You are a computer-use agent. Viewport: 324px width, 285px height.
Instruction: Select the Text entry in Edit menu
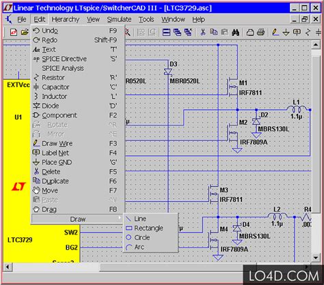[x=77, y=49]
